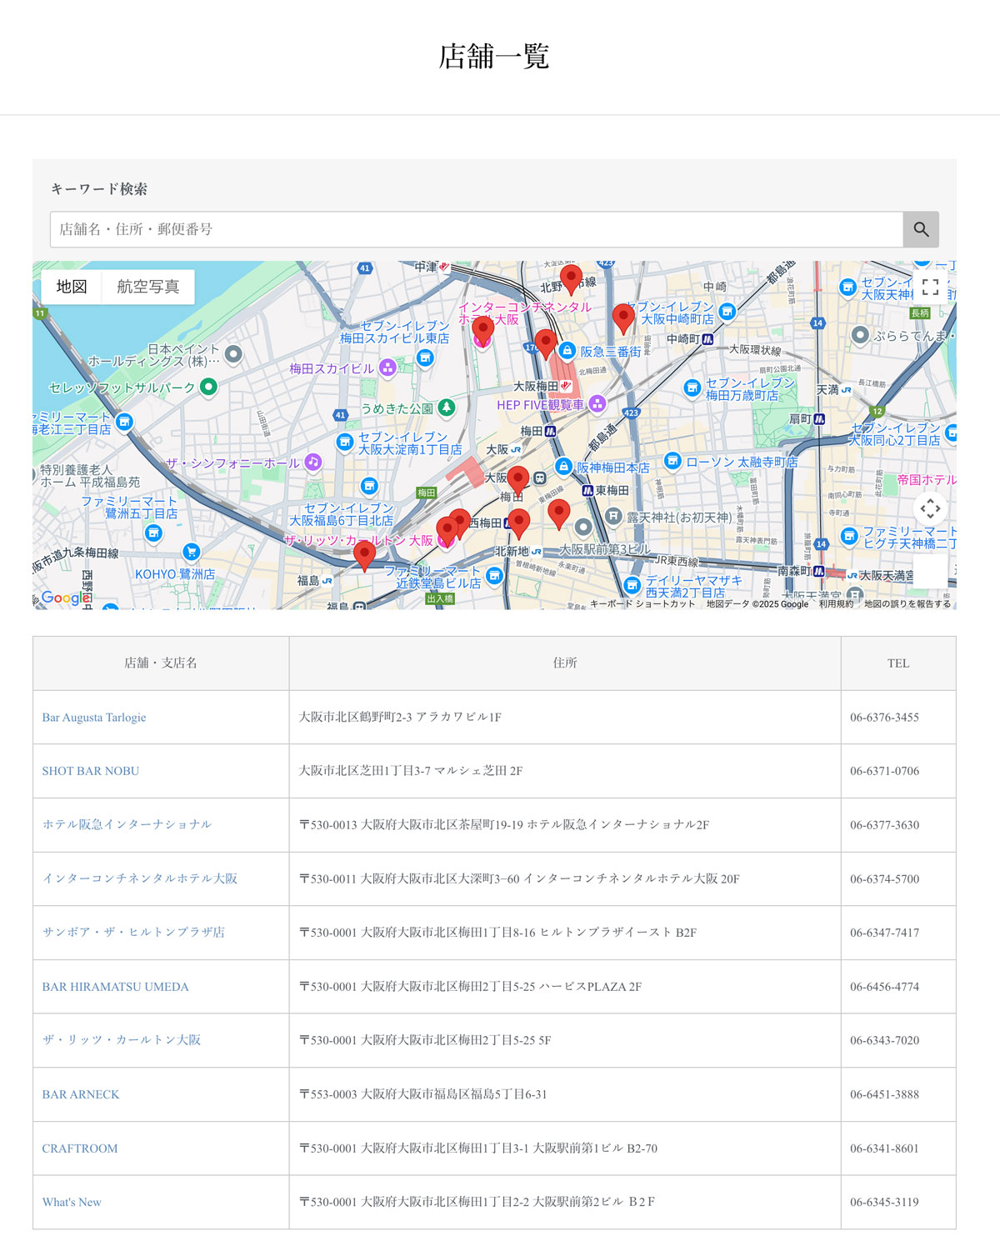Screen dimensions: 1000x1256
Task: Click ザ・シンフォニーホール music icon
Action: coord(312,462)
